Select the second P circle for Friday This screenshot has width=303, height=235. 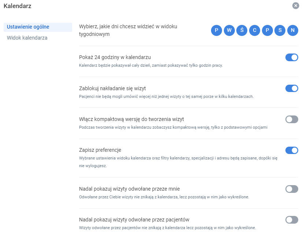(267, 30)
